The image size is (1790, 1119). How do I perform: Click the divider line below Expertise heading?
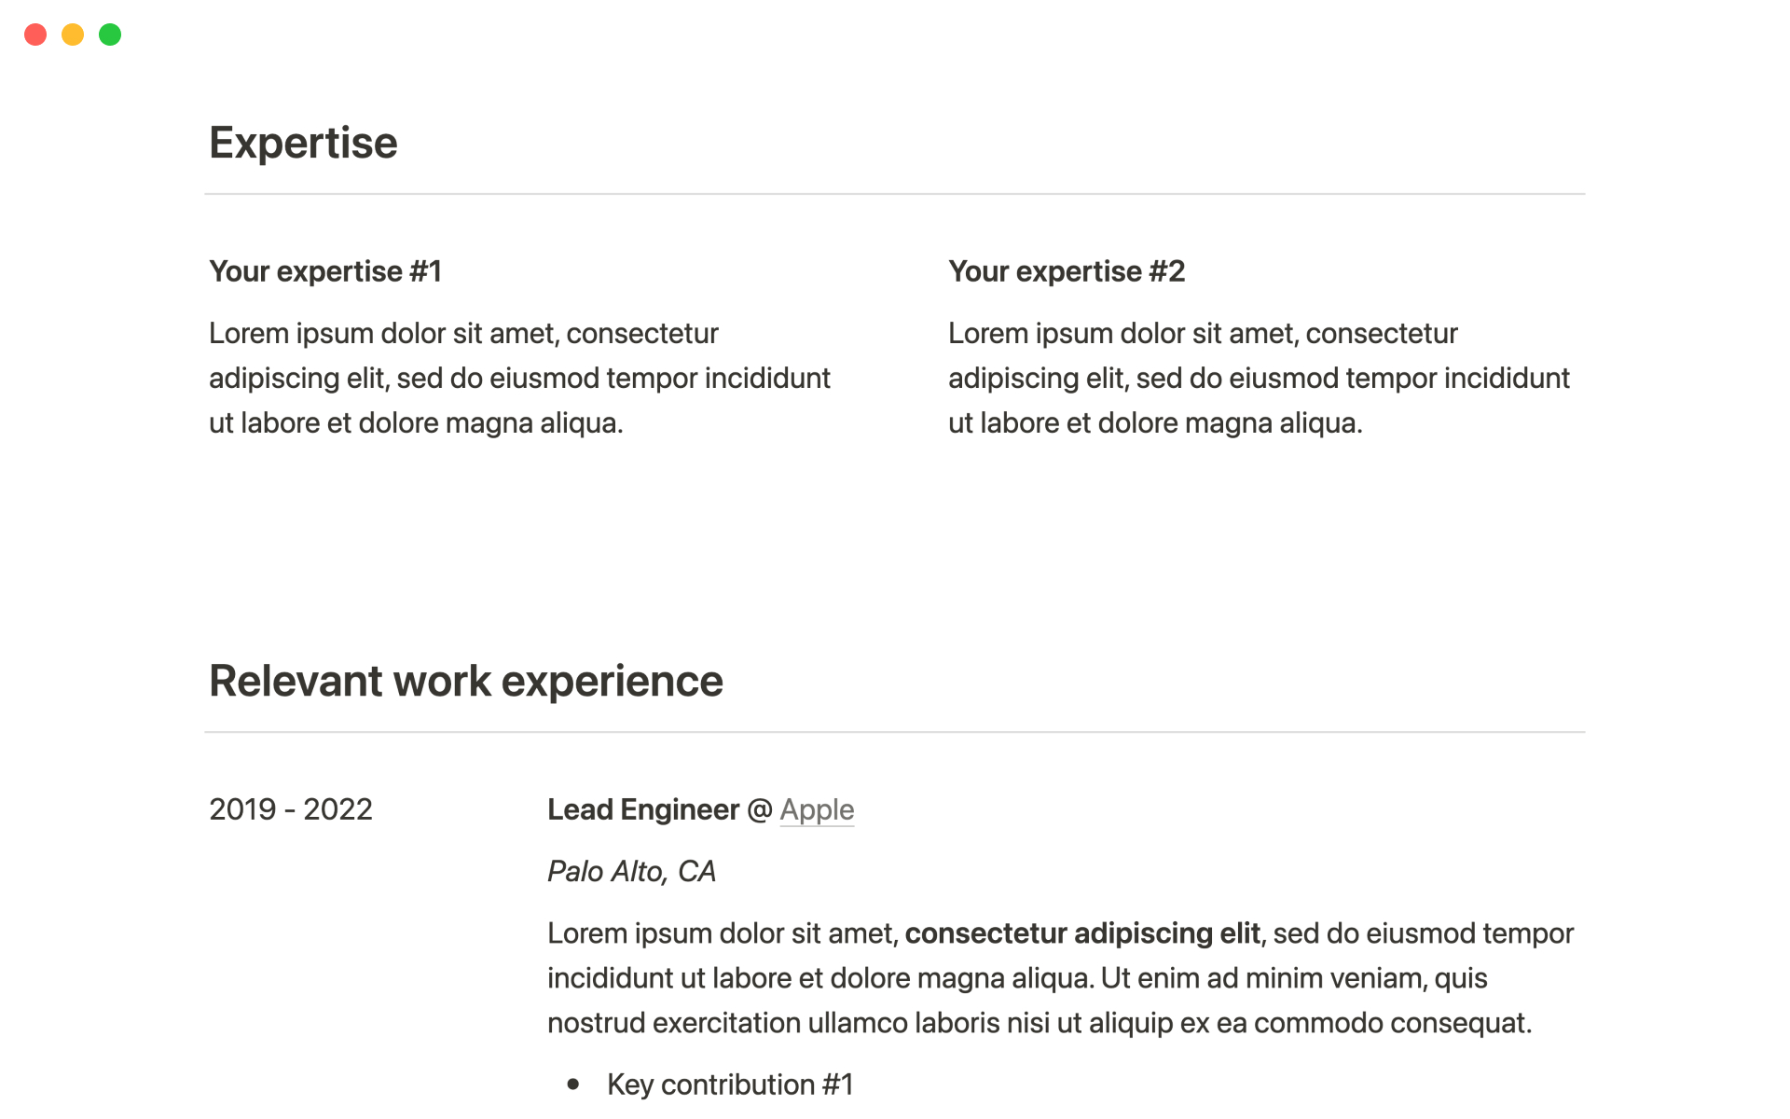[894, 194]
